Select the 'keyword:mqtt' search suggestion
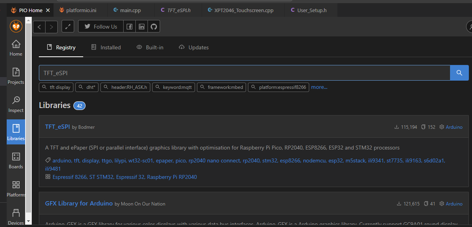472x227 pixels. [x=174, y=87]
